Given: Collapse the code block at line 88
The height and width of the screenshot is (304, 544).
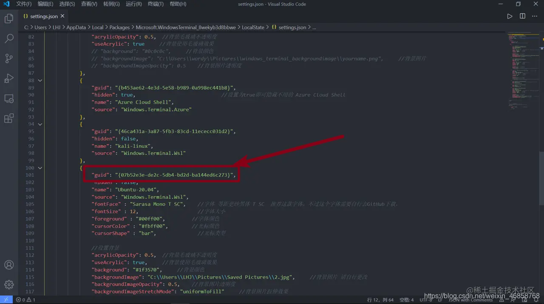Looking at the screenshot, I should pyautogui.click(x=40, y=80).
